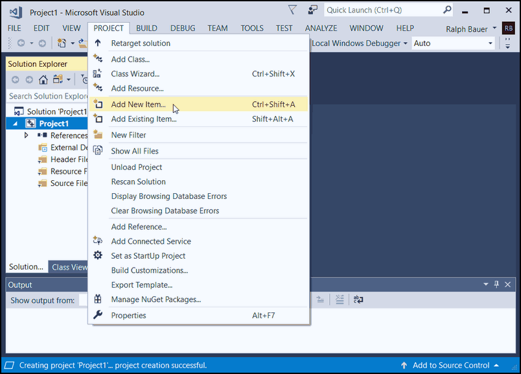Click publish arrow icon beside Add to Source Control
This screenshot has width=521, height=374.
coord(404,365)
